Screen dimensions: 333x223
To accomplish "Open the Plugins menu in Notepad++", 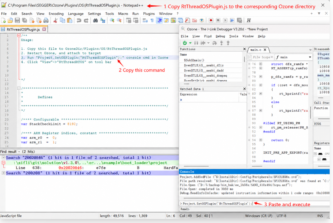I will [149, 14].
